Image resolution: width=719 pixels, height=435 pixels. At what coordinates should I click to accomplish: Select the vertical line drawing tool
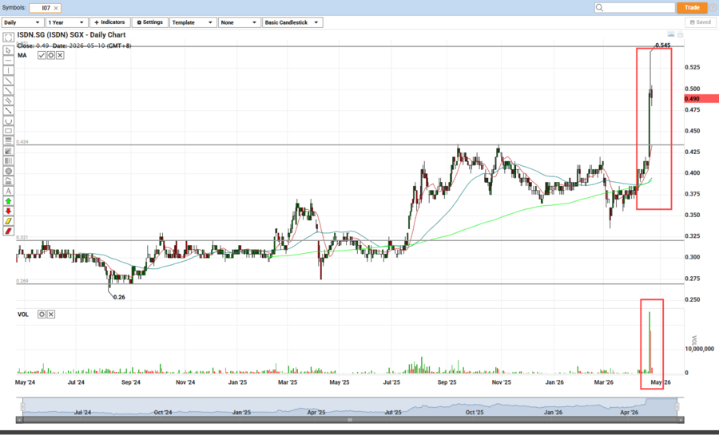pos(8,70)
